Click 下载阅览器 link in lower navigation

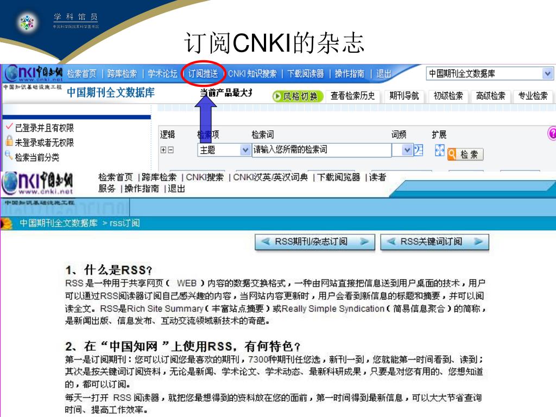[x=338, y=178]
